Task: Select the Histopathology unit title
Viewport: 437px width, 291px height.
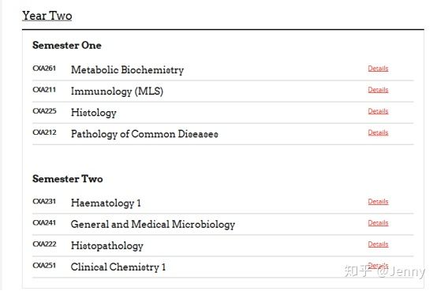Action: [107, 245]
